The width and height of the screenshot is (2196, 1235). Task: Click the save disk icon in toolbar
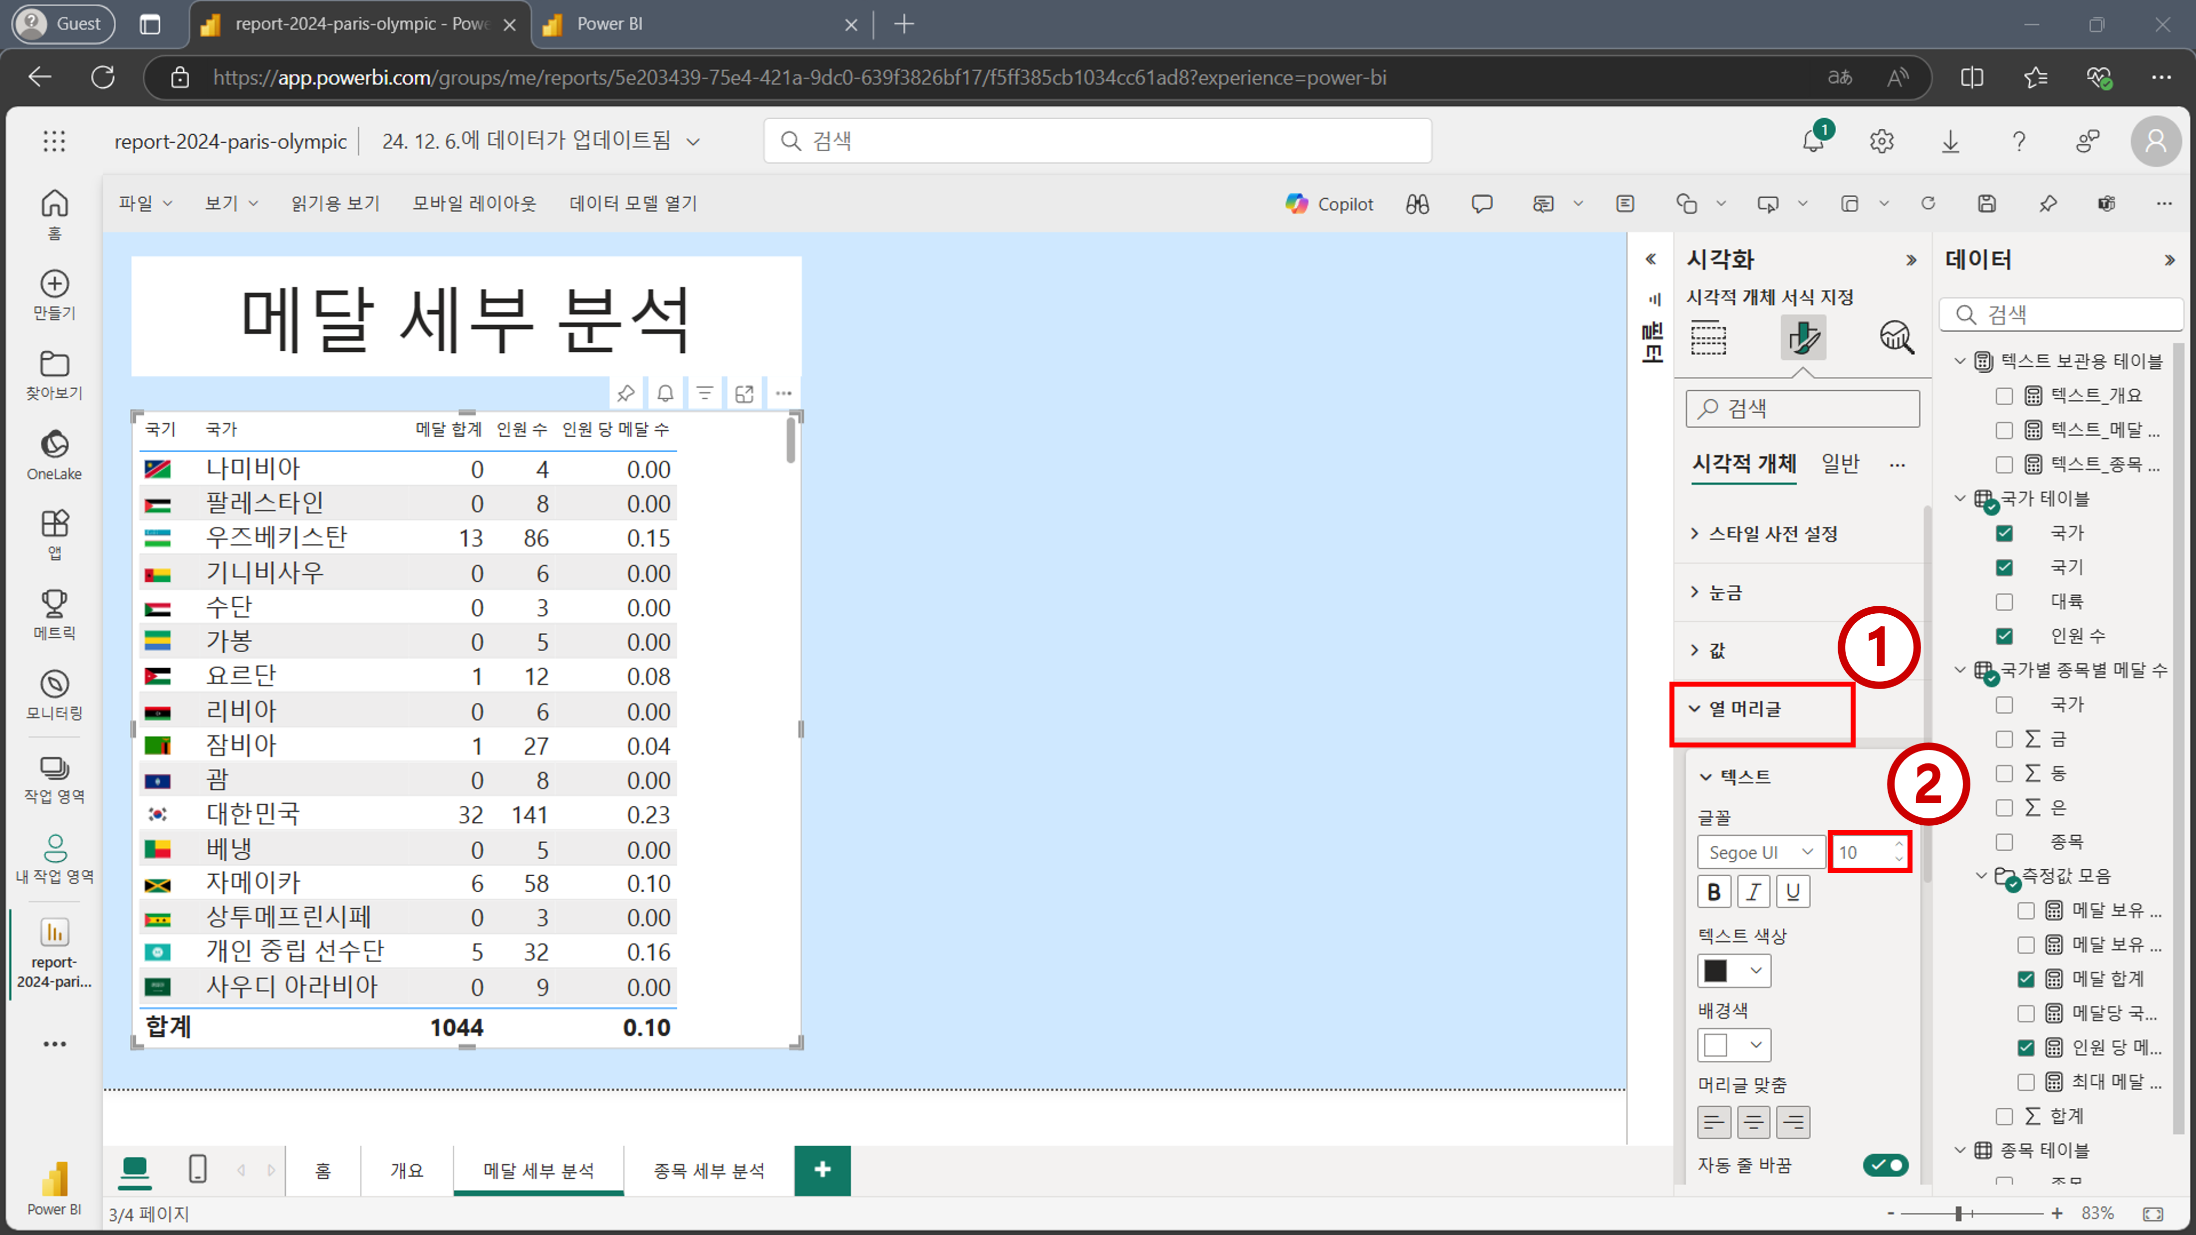coord(1987,203)
